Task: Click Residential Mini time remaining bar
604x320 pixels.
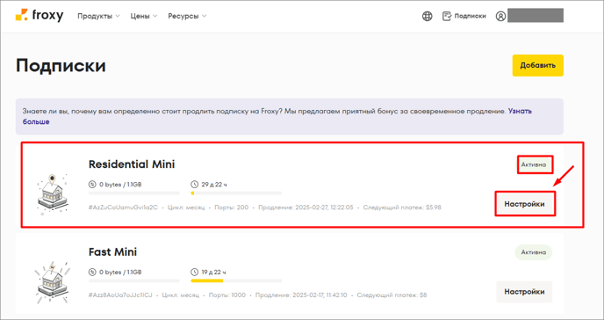Action: pyautogui.click(x=236, y=193)
